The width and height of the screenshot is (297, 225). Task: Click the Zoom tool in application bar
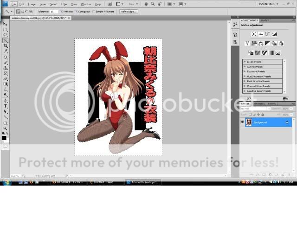coord(153,4)
